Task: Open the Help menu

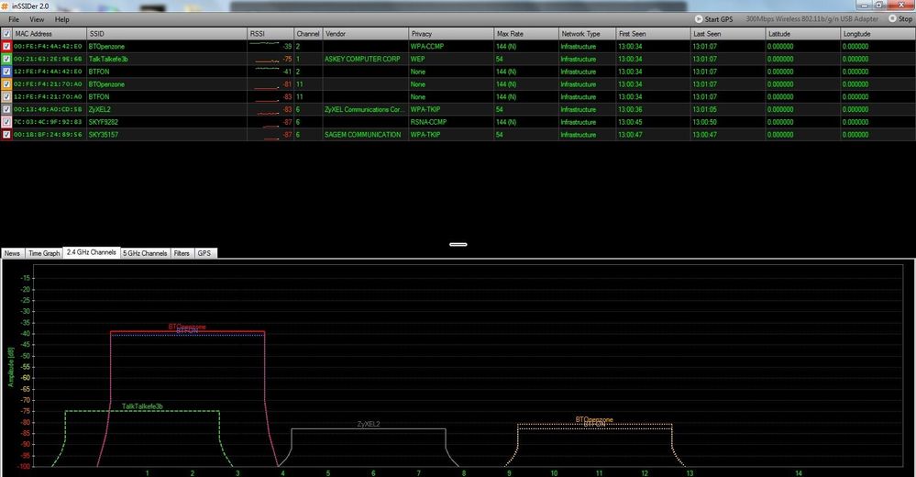Action: pyautogui.click(x=62, y=19)
